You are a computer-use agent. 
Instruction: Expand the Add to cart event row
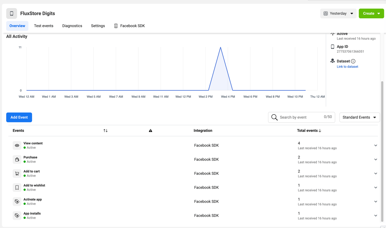[x=376, y=173]
